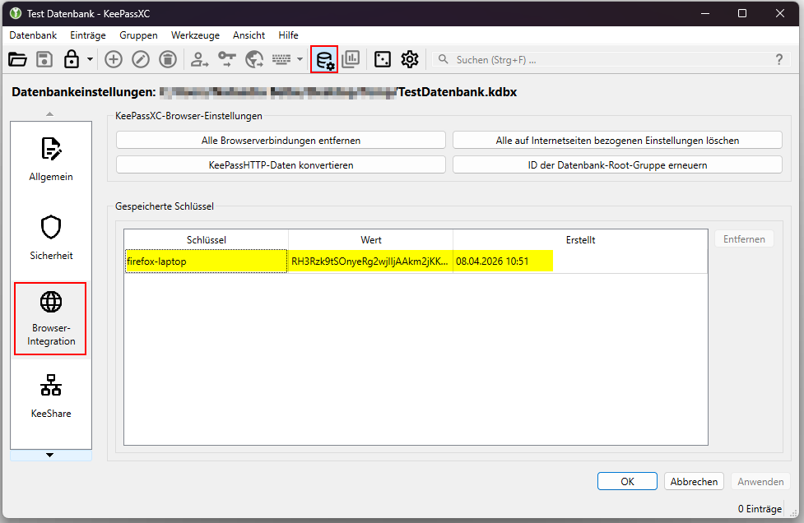Click Alle auf Internetseiten bezogenen Einstellungen löschen

(617, 141)
